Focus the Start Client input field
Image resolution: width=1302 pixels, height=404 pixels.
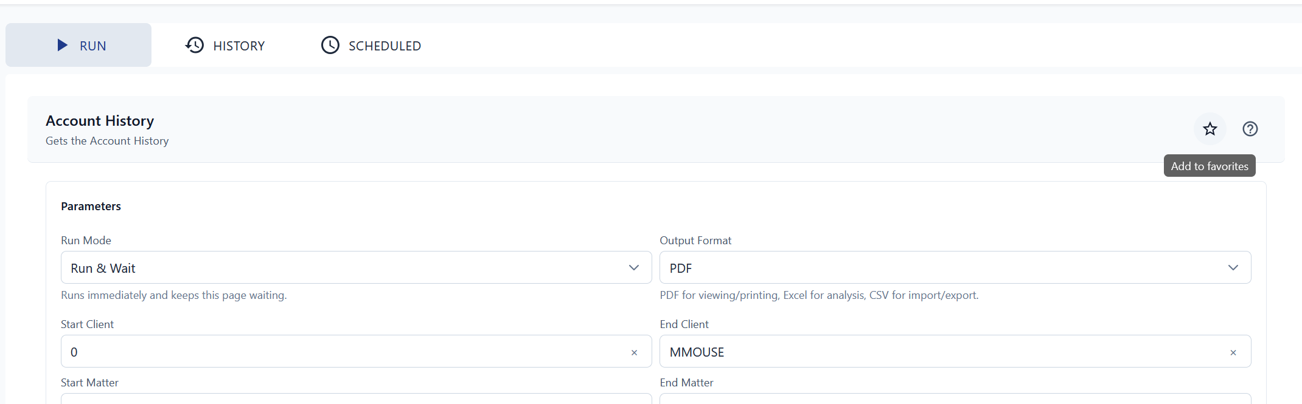coord(341,352)
